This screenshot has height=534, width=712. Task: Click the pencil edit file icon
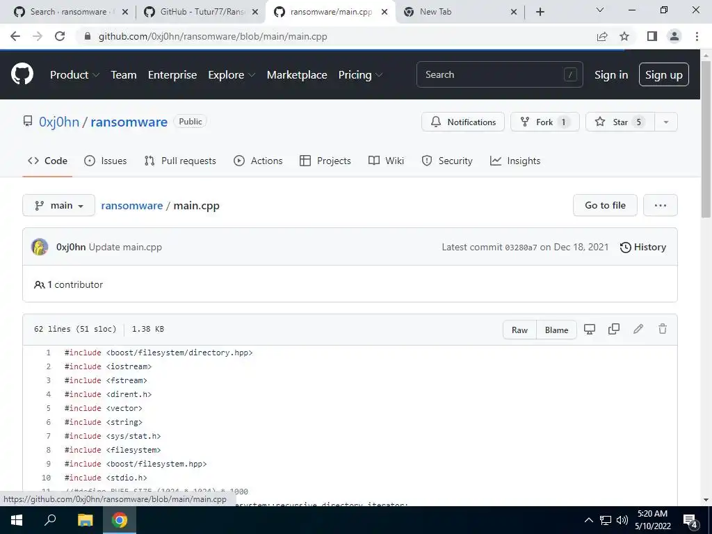638,329
